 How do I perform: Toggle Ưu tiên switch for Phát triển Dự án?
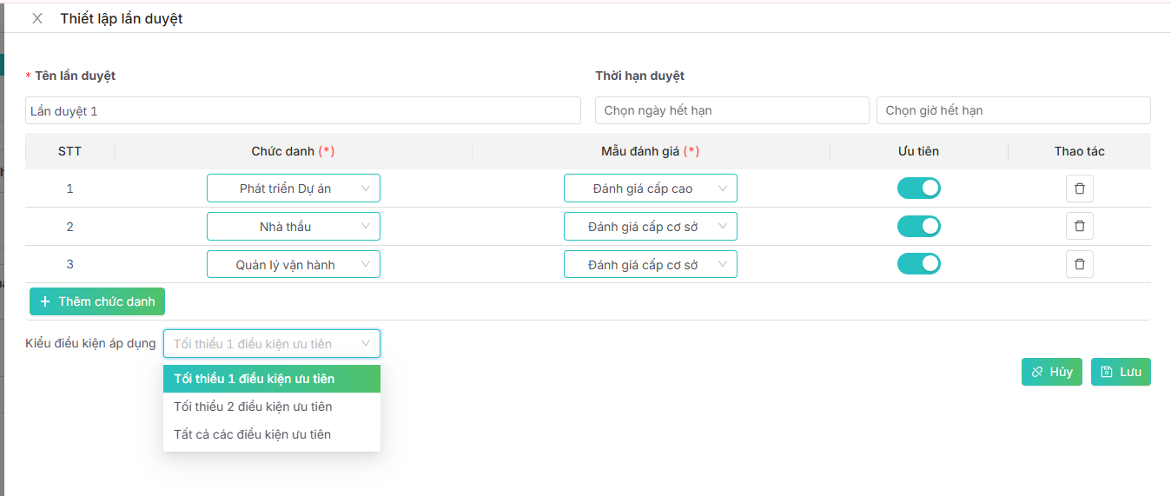click(918, 188)
